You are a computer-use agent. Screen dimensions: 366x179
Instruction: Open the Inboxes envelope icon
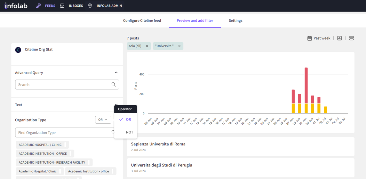pyautogui.click(x=62, y=6)
